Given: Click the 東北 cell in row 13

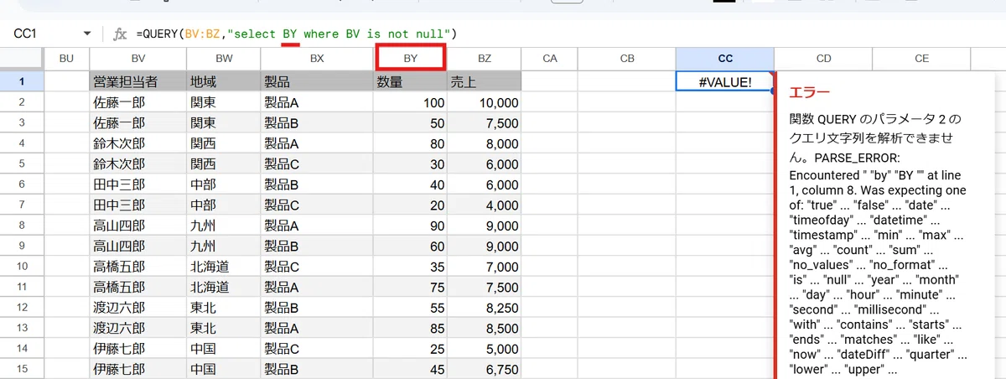Looking at the screenshot, I should [224, 327].
